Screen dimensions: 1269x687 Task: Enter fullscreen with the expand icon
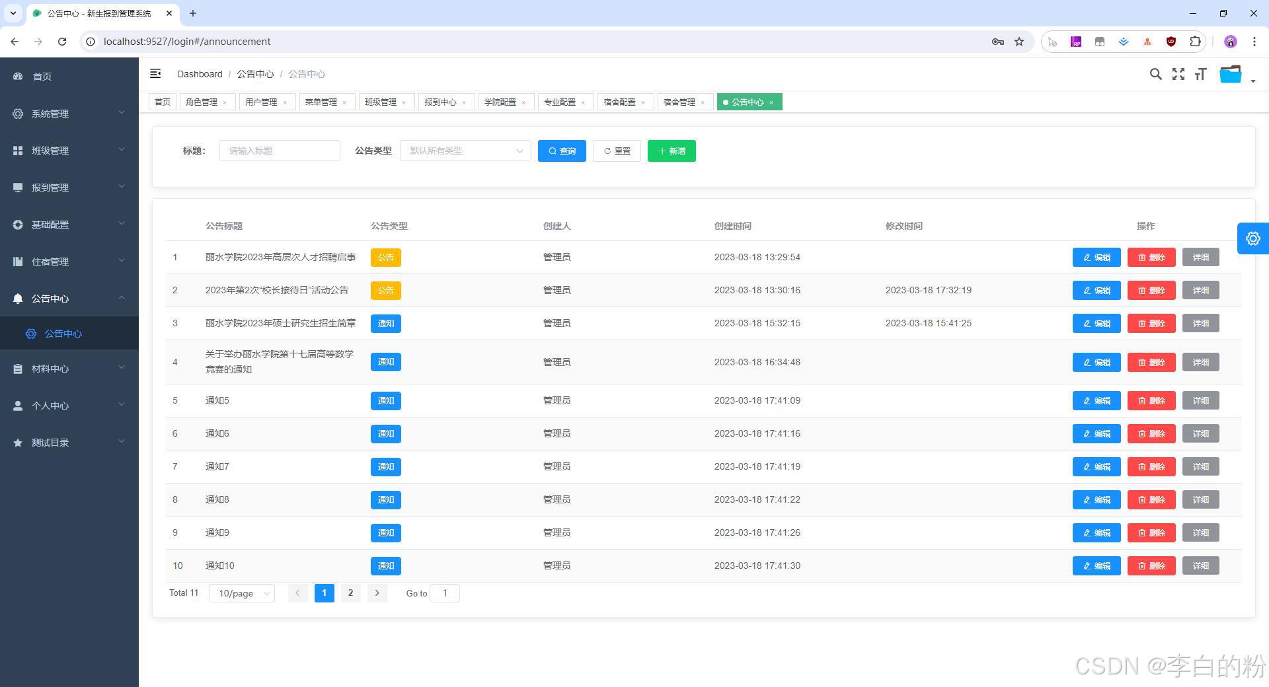pyautogui.click(x=1178, y=74)
